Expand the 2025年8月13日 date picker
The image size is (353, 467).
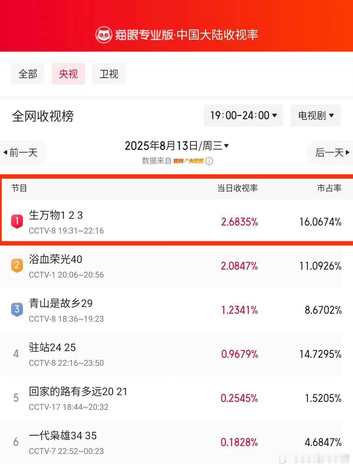coord(176,146)
